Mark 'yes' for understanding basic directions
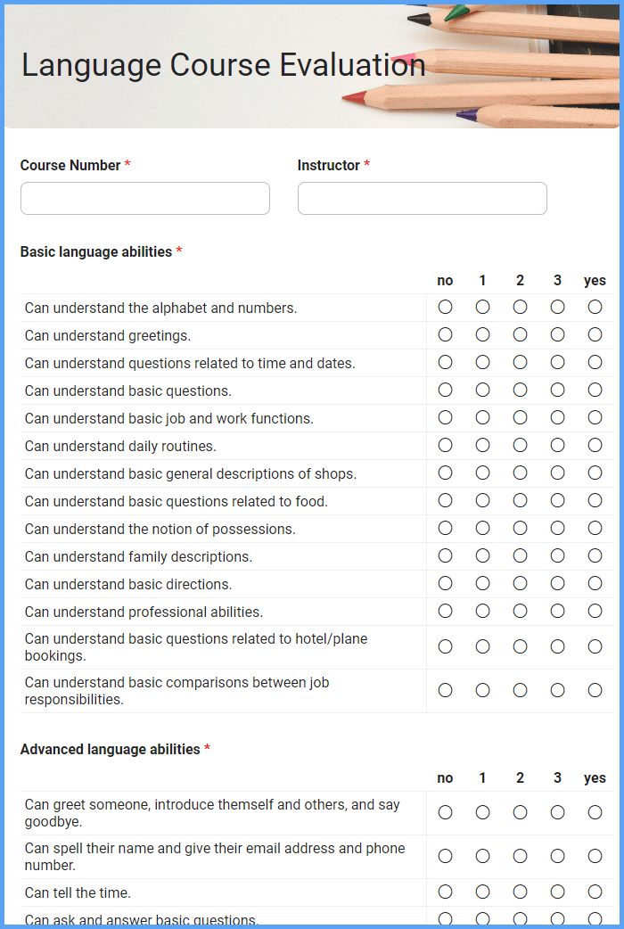 tap(595, 584)
